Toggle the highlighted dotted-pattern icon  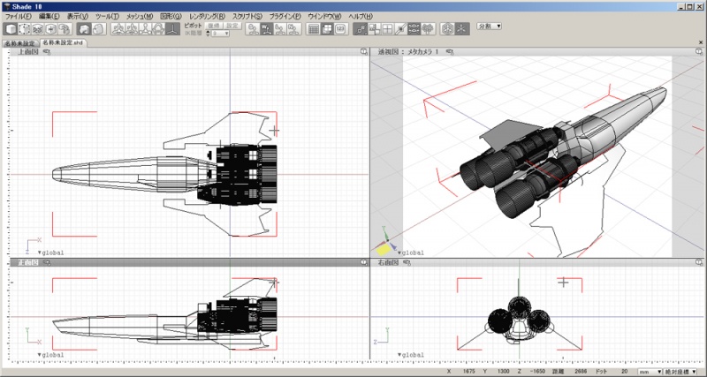(x=414, y=29)
